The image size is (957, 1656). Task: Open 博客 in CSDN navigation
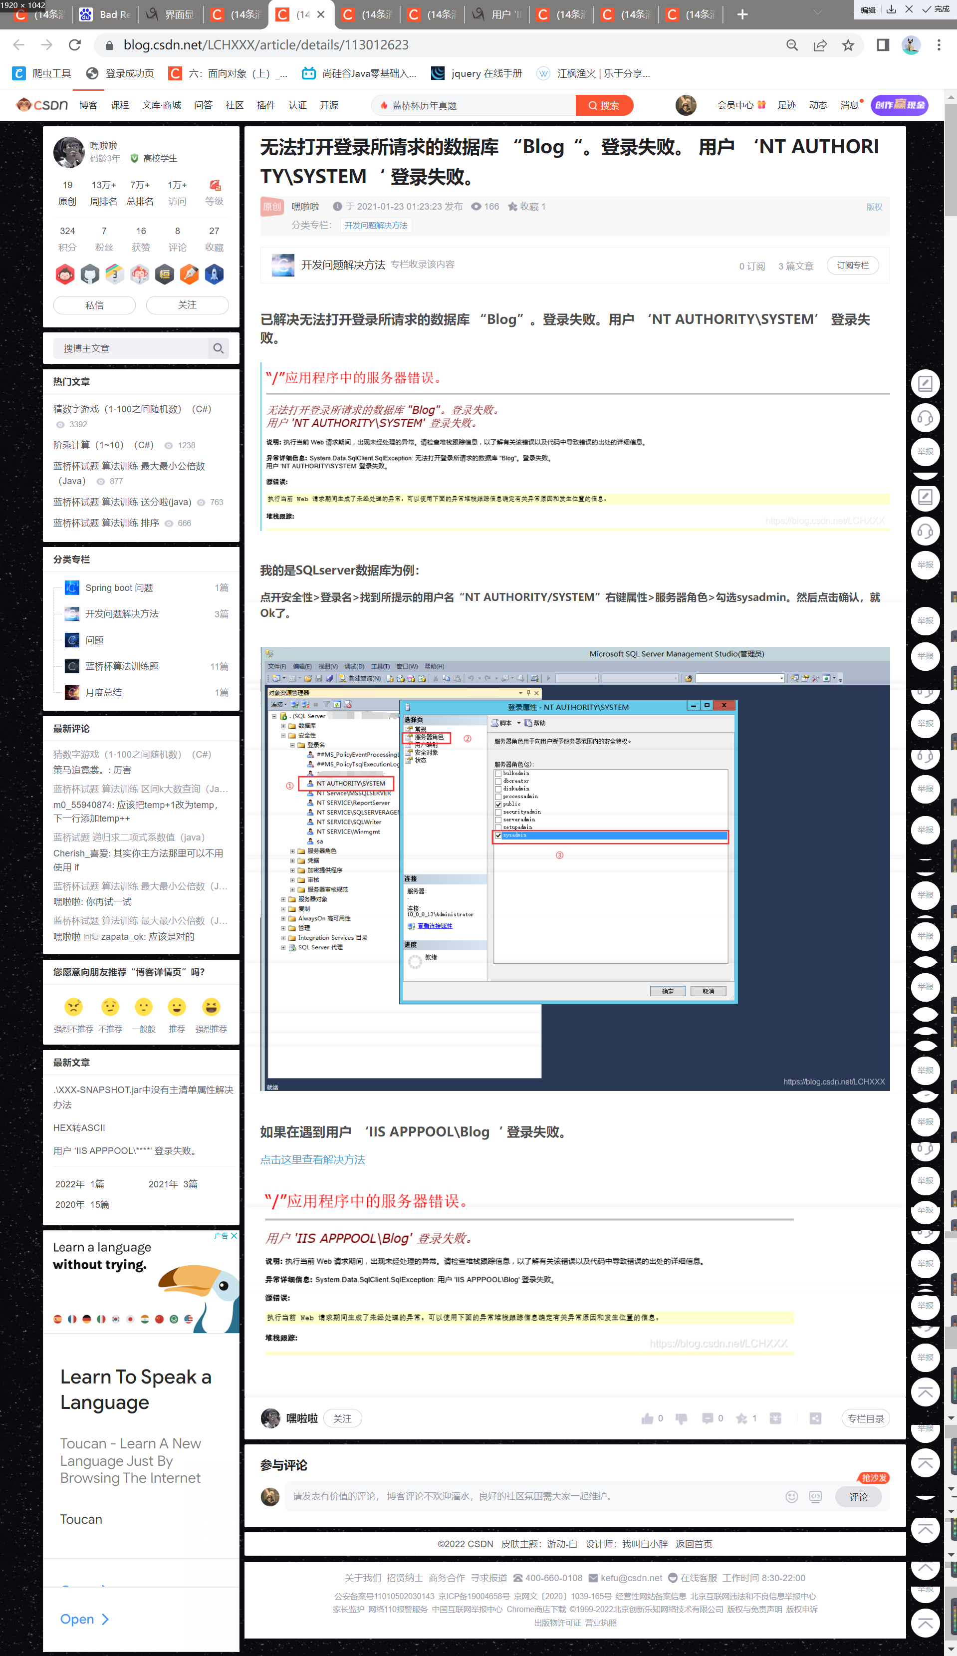tap(88, 105)
